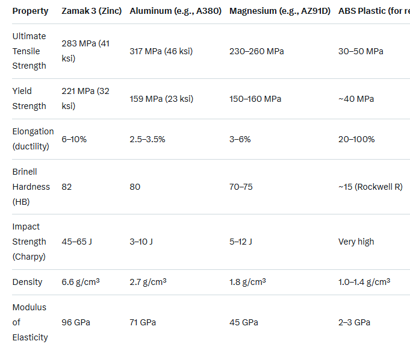Select the Zamak 3 (Zinc) column header
Screen dimensions: 410x347
point(91,11)
